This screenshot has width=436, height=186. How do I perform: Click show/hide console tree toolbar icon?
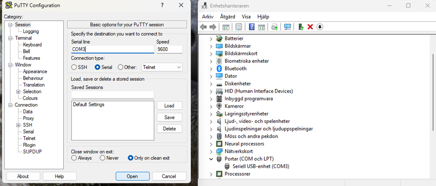[x=226, y=27]
